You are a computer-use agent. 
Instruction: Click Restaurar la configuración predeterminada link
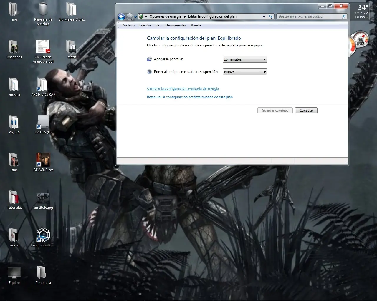click(x=190, y=97)
